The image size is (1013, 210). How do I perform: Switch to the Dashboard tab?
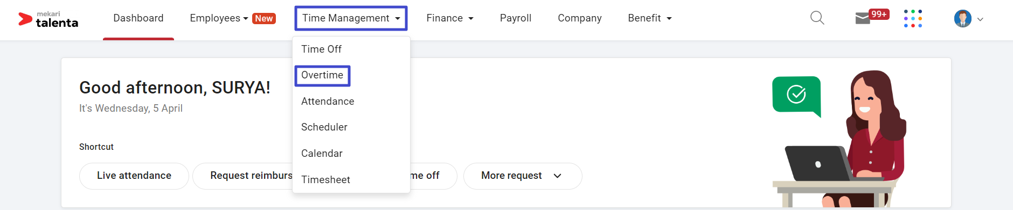[x=138, y=18]
